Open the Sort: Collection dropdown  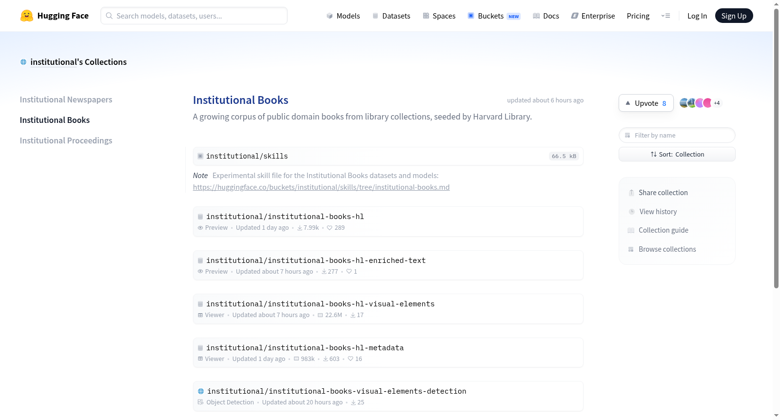click(x=677, y=154)
